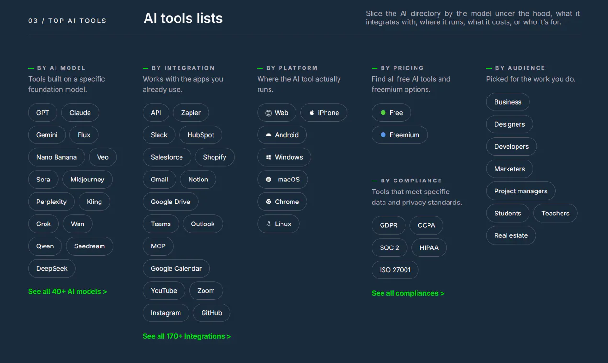Open the Qwen model tag
The image size is (608, 363).
45,246
